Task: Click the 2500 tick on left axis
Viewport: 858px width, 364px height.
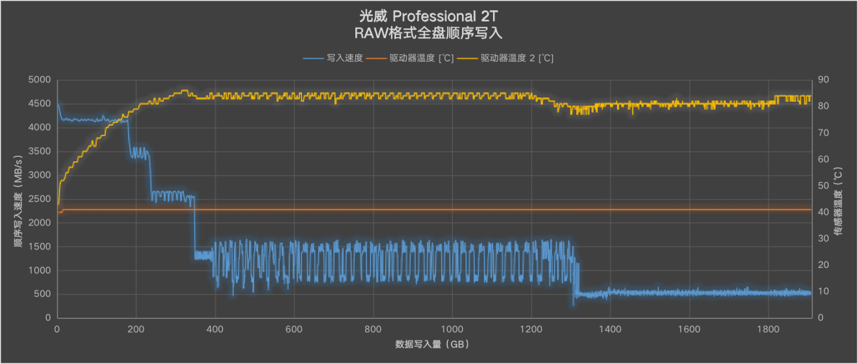Action: (39, 199)
